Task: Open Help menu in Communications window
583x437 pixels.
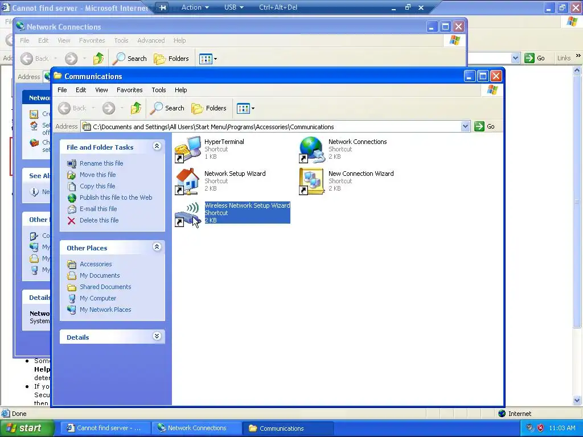Action: [180, 90]
